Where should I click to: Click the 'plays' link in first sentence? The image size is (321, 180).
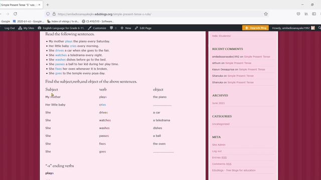point(69,41)
